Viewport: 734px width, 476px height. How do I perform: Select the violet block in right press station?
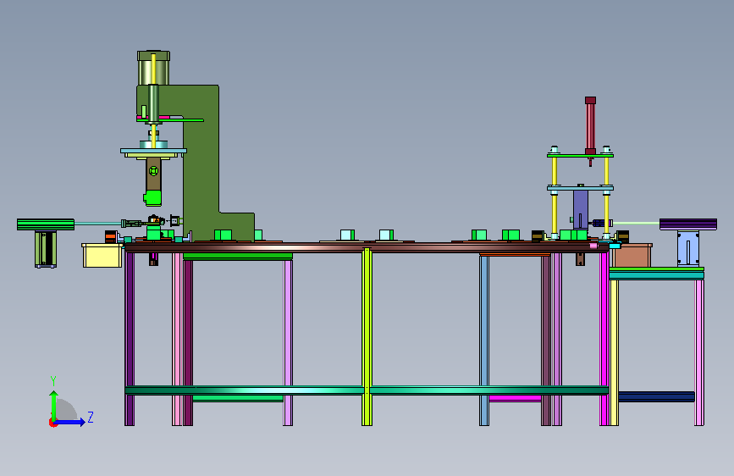(581, 209)
